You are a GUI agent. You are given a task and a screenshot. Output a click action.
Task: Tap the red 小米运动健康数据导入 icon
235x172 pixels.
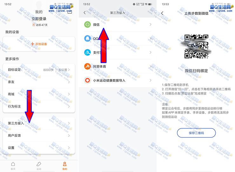pyautogui.click(x=87, y=80)
